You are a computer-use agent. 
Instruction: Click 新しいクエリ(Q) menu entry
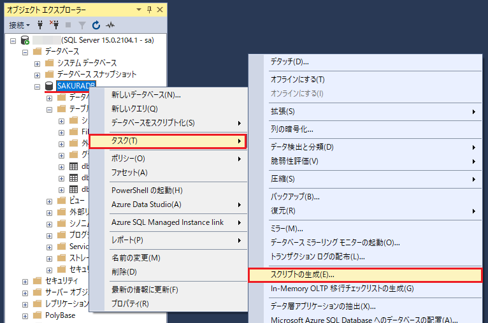pyautogui.click(x=134, y=108)
